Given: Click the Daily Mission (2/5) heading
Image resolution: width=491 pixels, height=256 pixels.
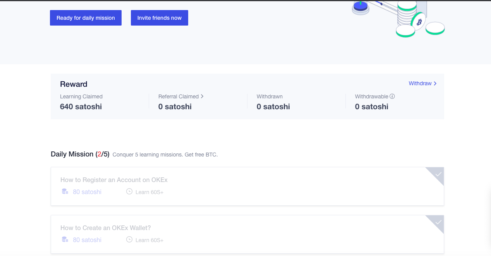Looking at the screenshot, I should pos(80,154).
